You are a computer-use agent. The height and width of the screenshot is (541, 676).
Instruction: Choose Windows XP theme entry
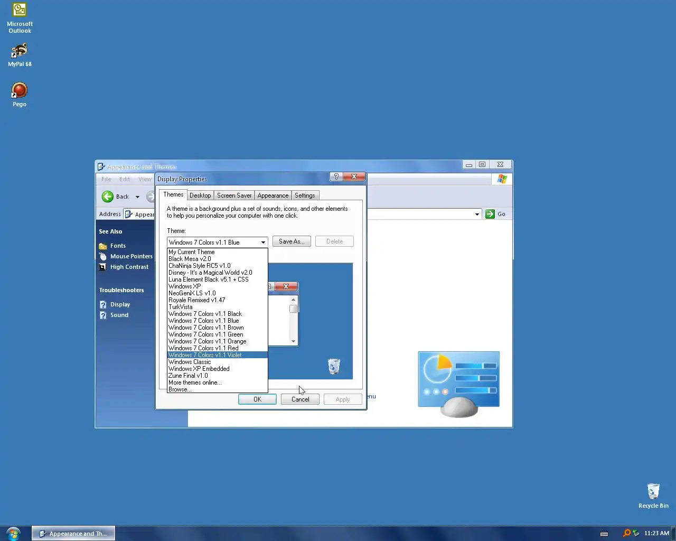[218, 286]
